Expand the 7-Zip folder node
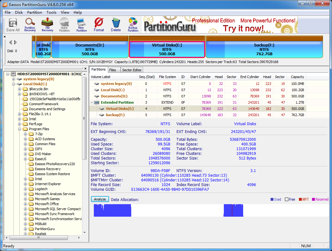Viewport: 332px width, 251px height. pos(26,134)
